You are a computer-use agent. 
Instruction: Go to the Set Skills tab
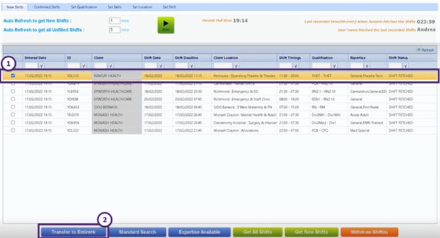114,7
